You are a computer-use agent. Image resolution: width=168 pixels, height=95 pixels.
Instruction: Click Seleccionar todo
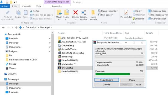coord(157,11)
